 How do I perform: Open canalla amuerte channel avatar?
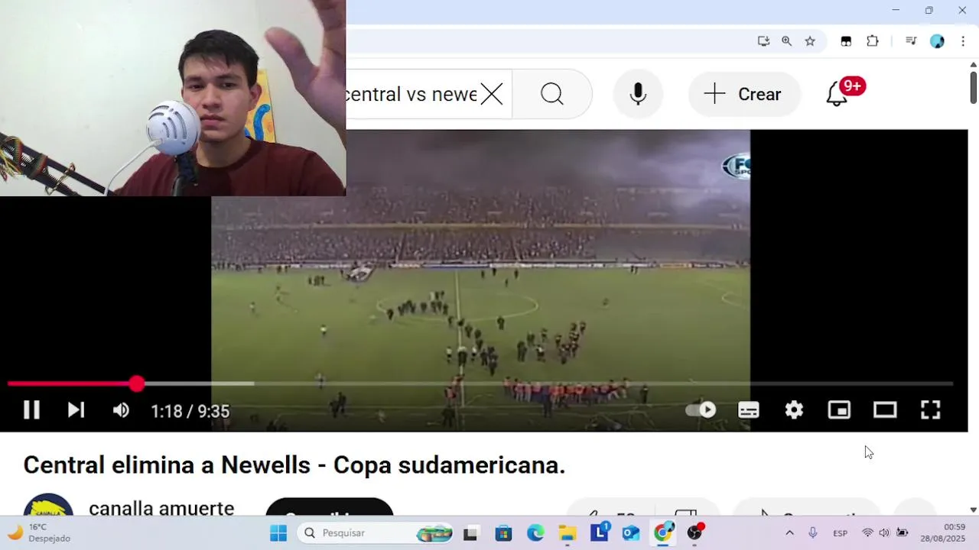click(x=48, y=504)
